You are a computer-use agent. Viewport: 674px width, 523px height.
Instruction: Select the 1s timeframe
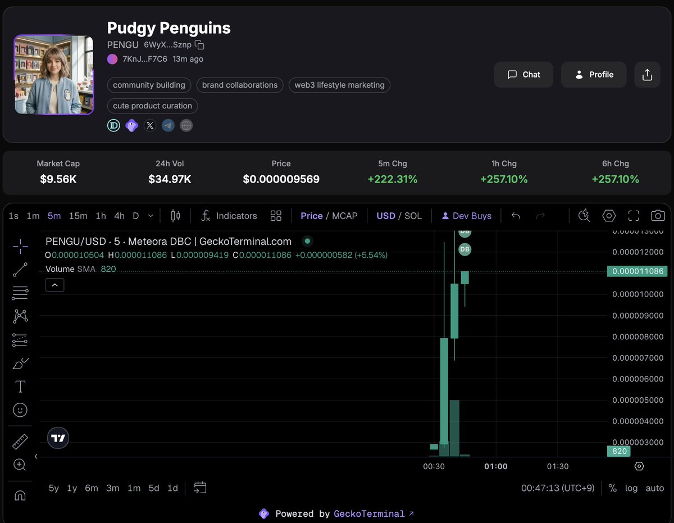(x=13, y=216)
